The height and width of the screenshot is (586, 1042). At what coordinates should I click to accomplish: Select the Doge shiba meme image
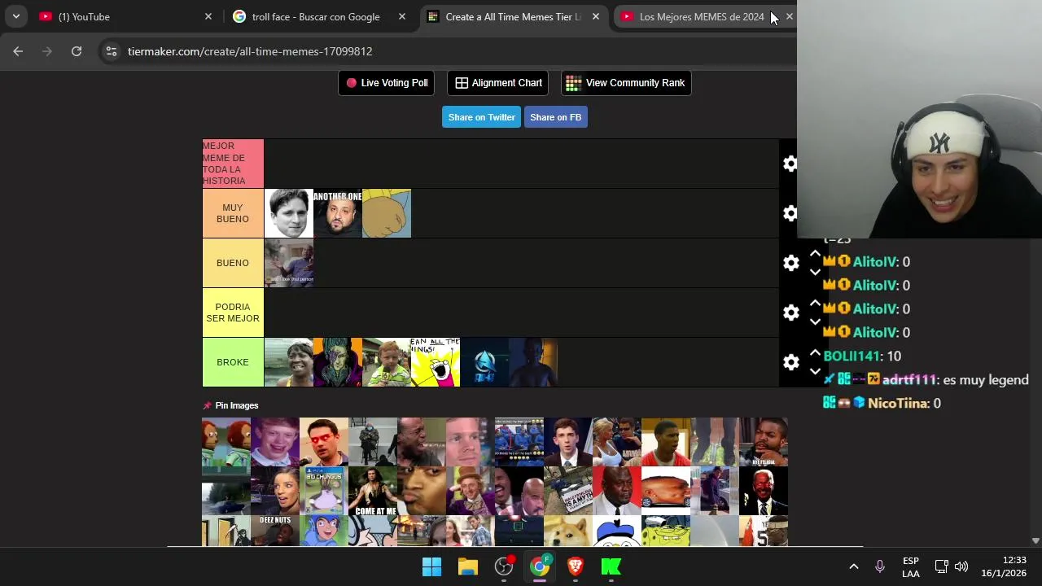[x=568, y=531]
